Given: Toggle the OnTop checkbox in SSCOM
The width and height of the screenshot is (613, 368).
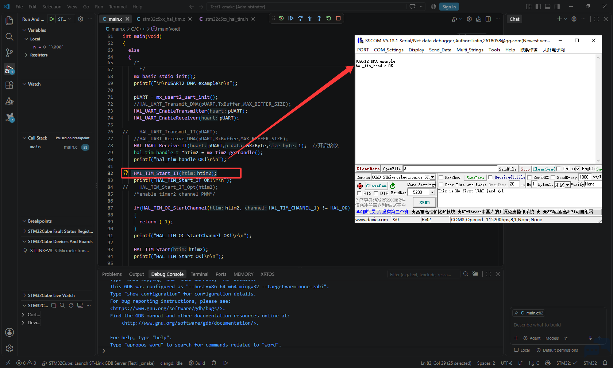Looking at the screenshot, I should coord(558,169).
